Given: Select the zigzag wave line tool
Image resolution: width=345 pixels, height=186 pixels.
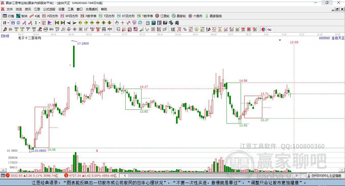Looking at the screenshot, I should [147, 30].
